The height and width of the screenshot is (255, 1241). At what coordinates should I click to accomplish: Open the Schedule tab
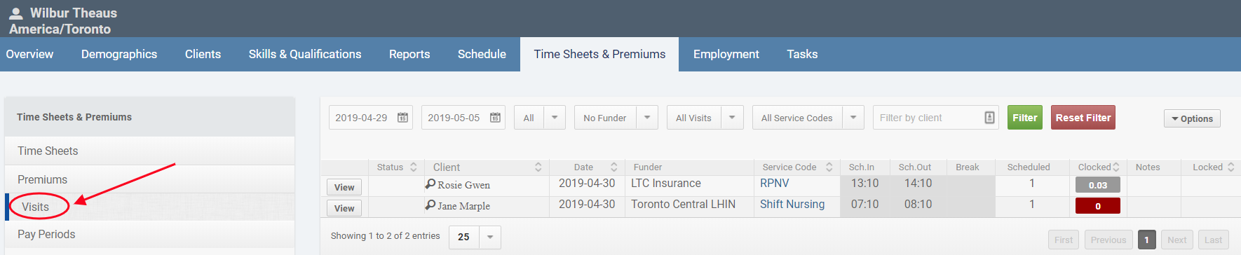click(482, 54)
